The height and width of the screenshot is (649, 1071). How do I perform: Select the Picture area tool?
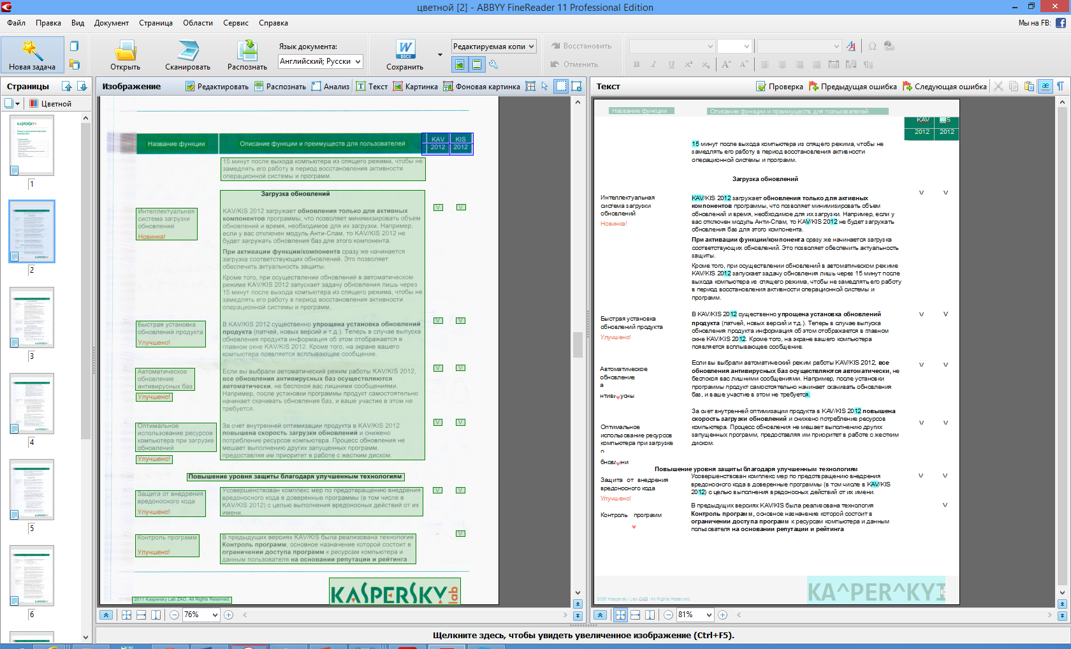coord(415,87)
